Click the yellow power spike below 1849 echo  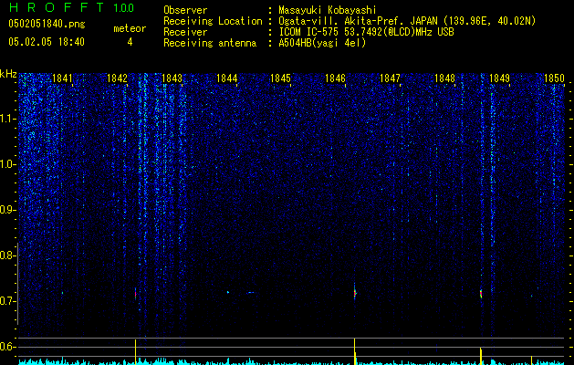(481, 356)
